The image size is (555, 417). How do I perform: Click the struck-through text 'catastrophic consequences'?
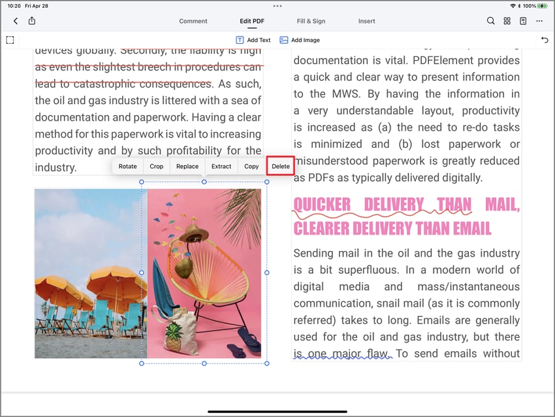pyautogui.click(x=143, y=84)
